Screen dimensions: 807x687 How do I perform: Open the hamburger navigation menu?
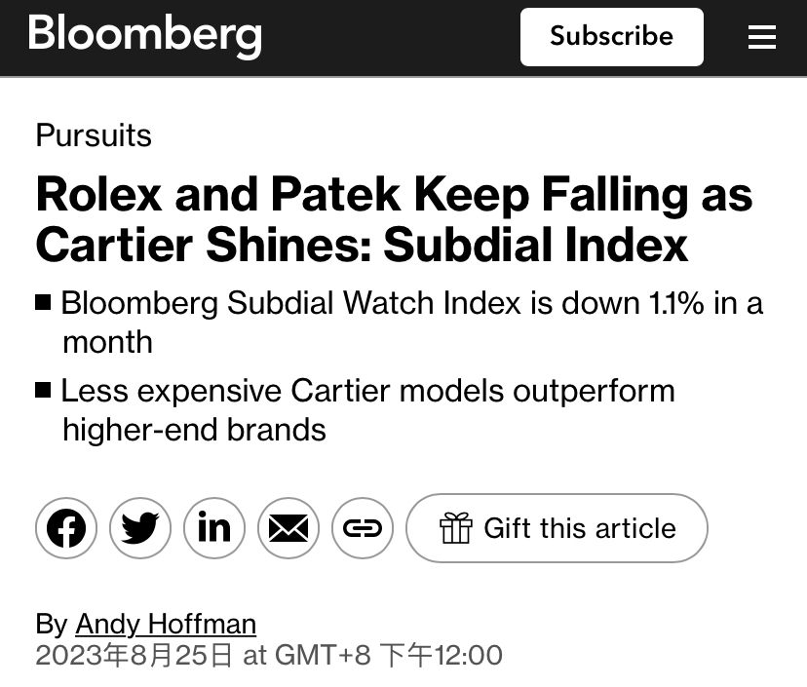[x=761, y=37]
